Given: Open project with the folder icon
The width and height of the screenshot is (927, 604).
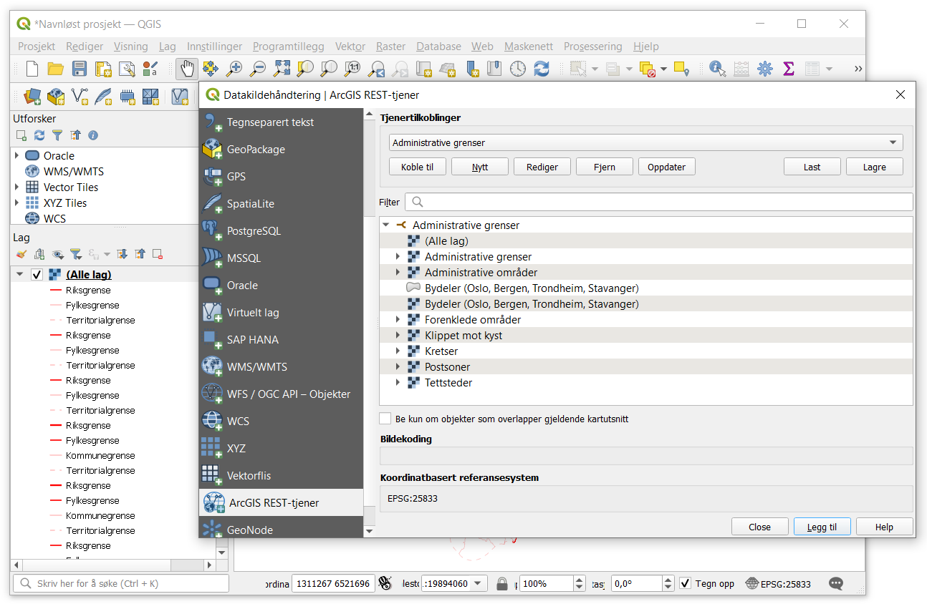Looking at the screenshot, I should (x=55, y=69).
